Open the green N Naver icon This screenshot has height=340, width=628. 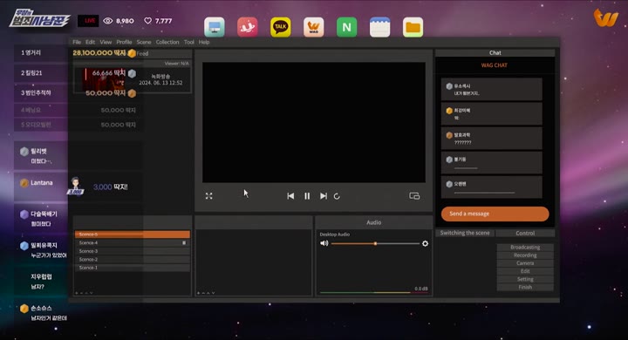(346, 27)
